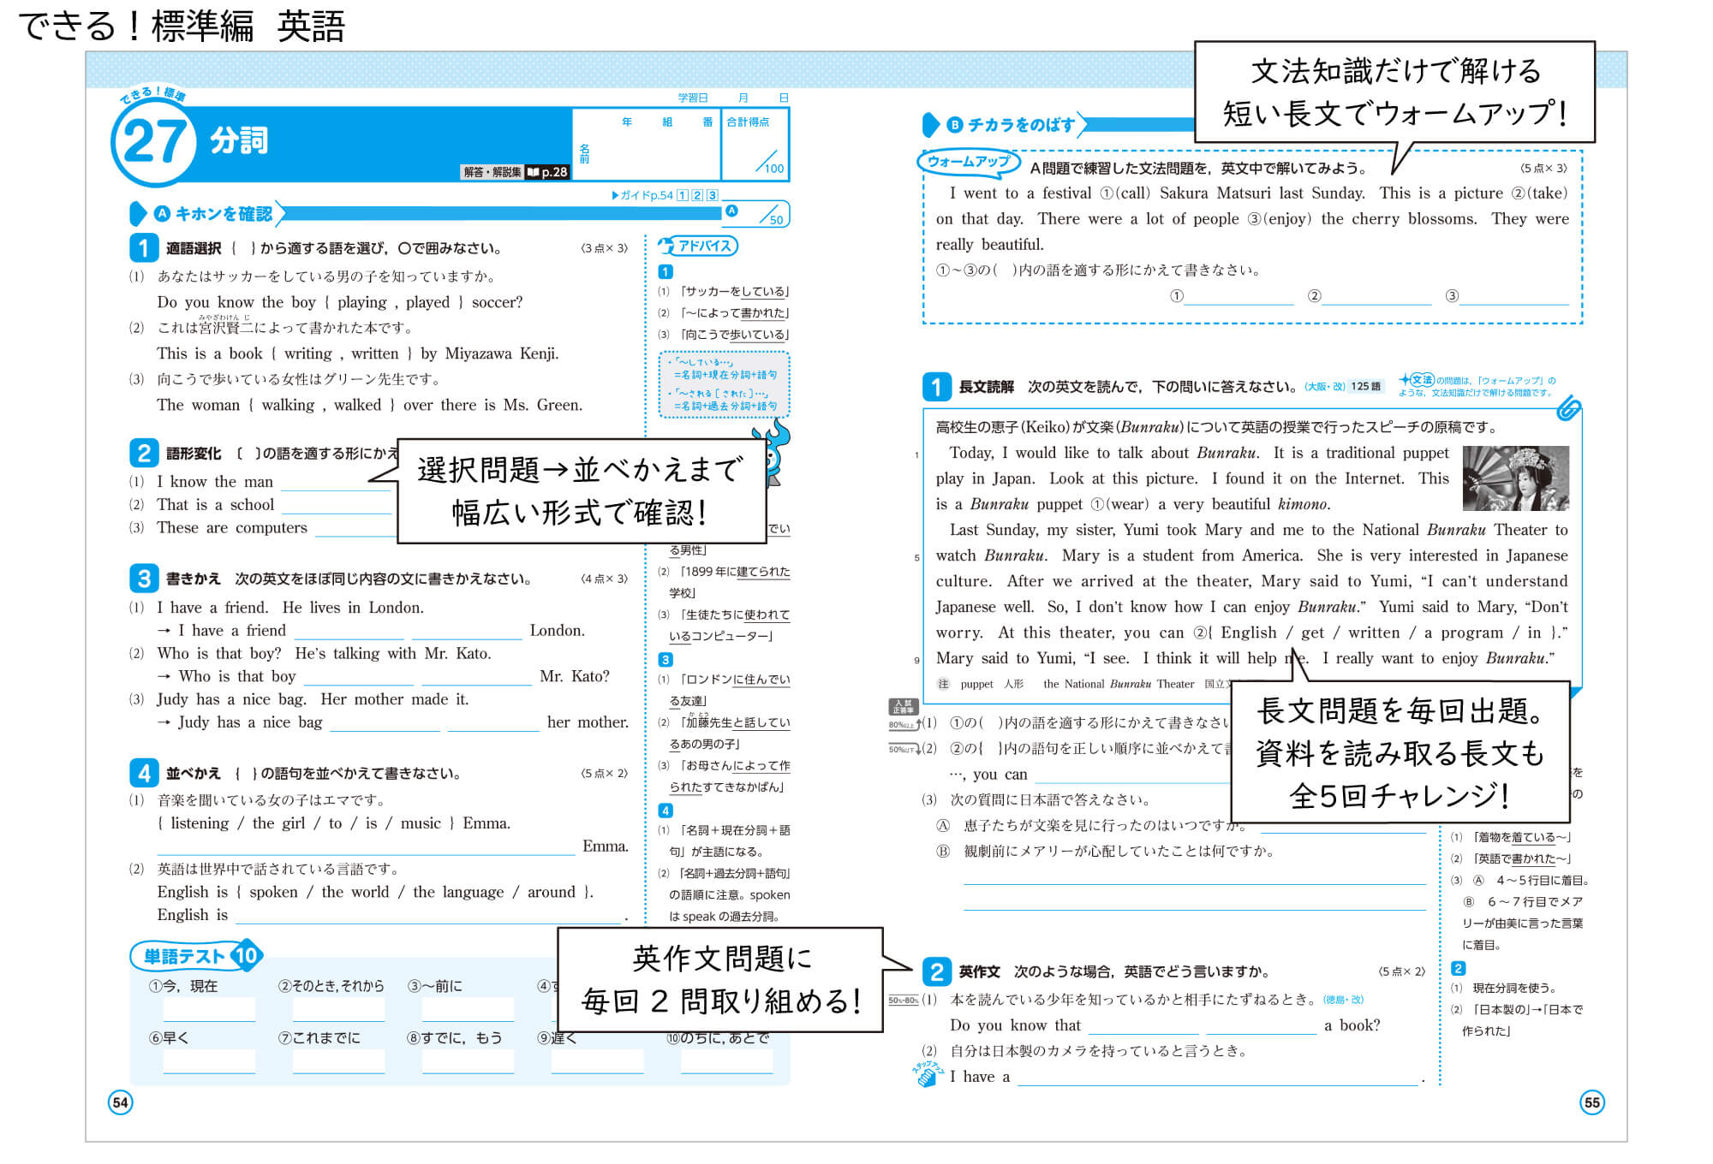
Task: Click the blank directly before "her mother."
Action: 493,725
